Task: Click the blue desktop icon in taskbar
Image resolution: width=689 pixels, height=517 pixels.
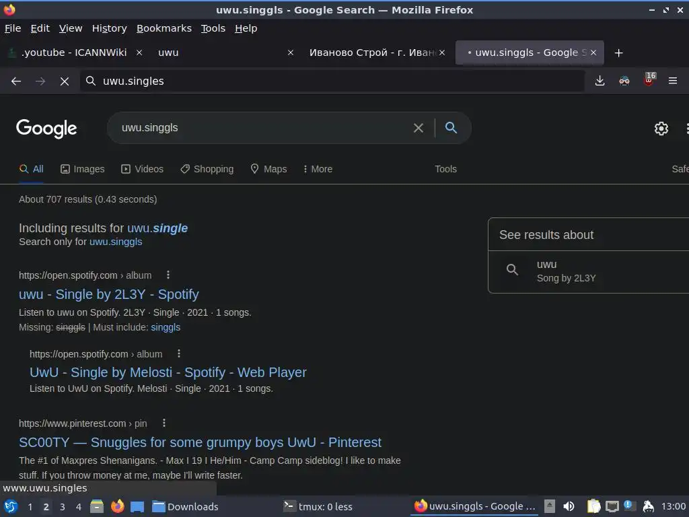Action: 137,507
